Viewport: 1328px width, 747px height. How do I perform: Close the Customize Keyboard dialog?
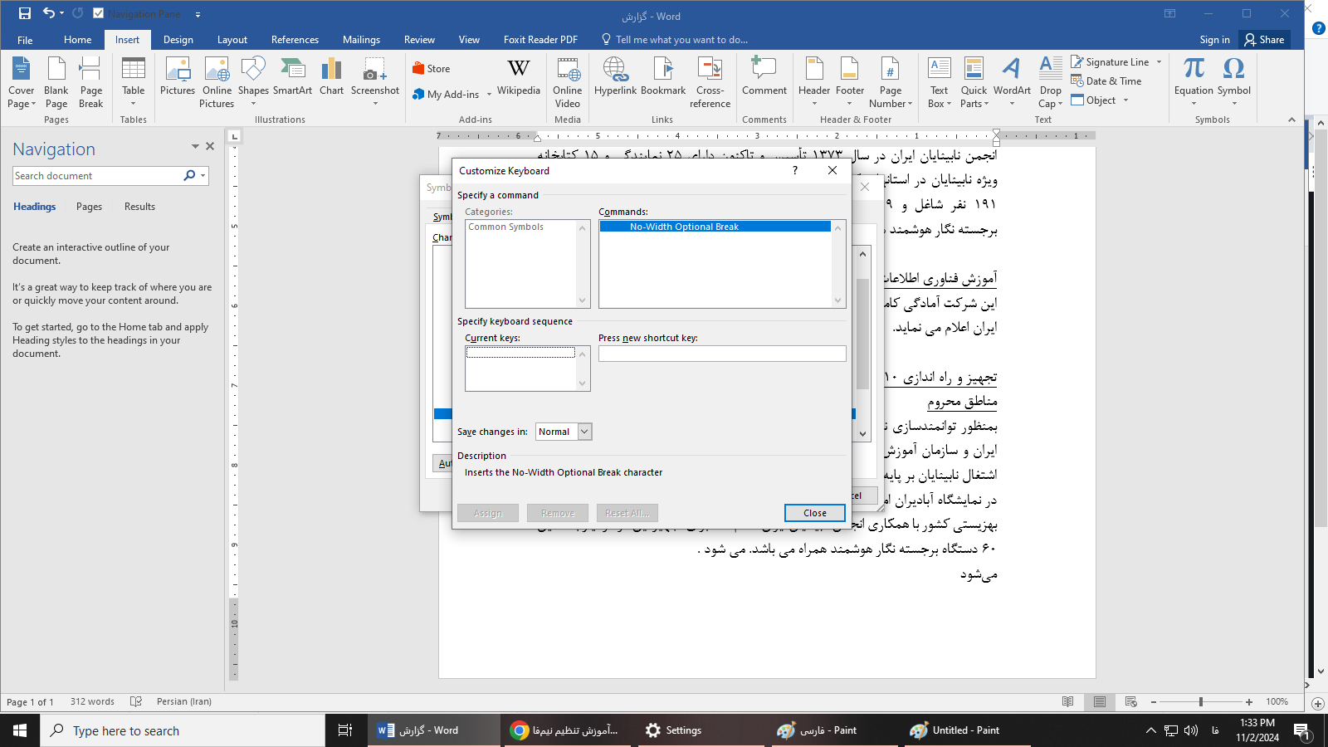tap(814, 513)
